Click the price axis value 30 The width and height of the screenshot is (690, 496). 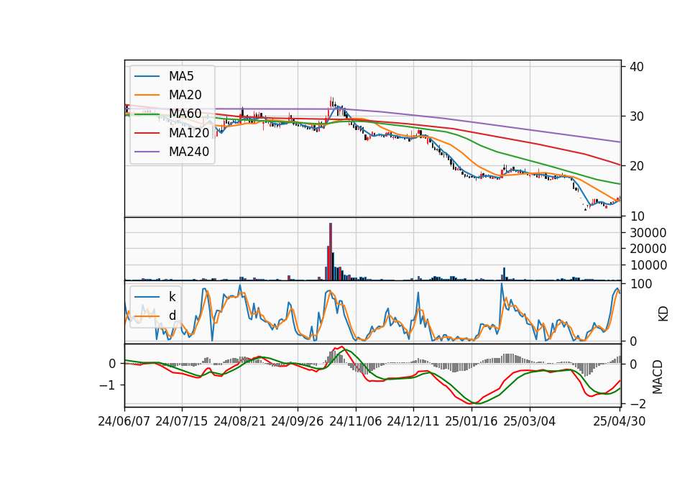click(637, 116)
